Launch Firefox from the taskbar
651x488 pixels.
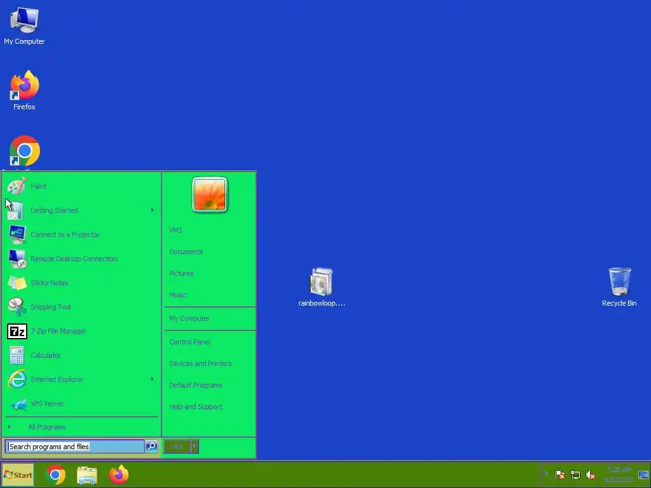tap(119, 475)
